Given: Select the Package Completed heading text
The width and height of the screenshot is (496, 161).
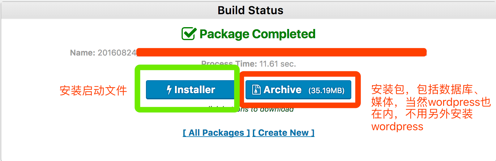Looking at the screenshot, I should pos(257,34).
